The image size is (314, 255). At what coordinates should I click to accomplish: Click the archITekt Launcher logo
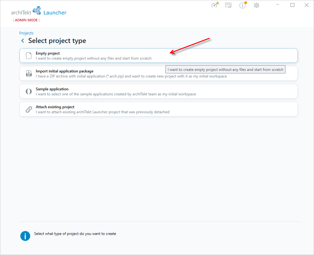39,11
